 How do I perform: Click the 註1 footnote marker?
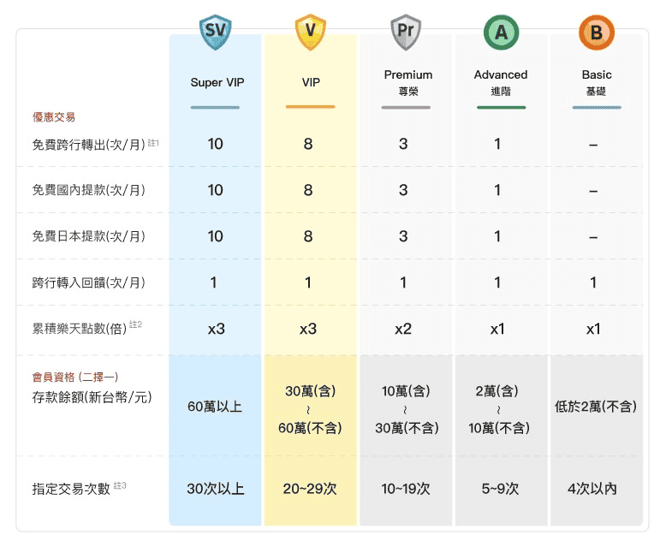pos(153,143)
